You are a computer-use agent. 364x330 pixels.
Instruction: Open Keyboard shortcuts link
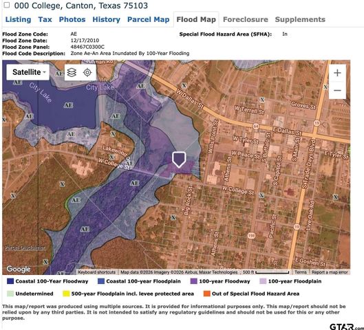pos(96,272)
